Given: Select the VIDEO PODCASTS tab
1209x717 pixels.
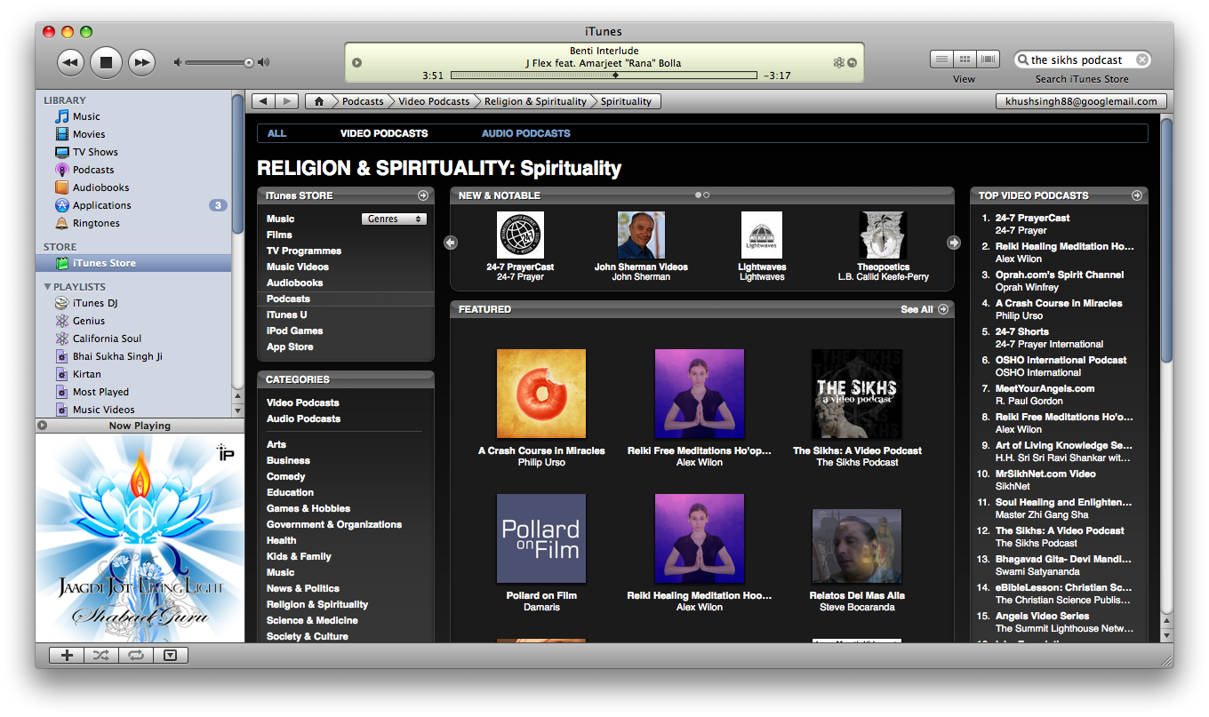Looking at the screenshot, I should 384,133.
